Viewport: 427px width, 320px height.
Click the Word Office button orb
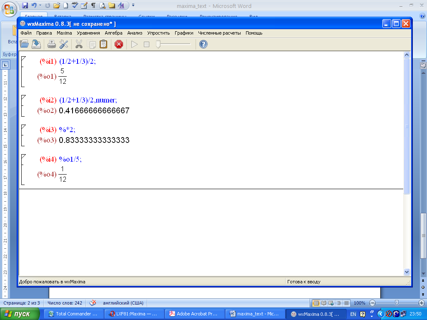(9, 9)
